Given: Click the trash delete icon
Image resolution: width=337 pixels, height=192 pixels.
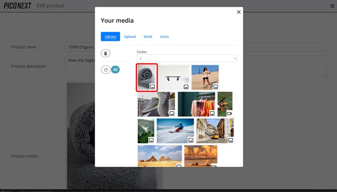Looking at the screenshot, I should (x=106, y=53).
